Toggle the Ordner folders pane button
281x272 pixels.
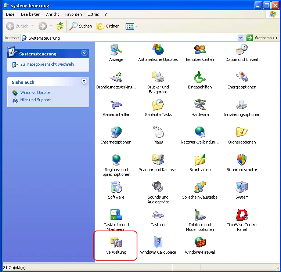108,26
